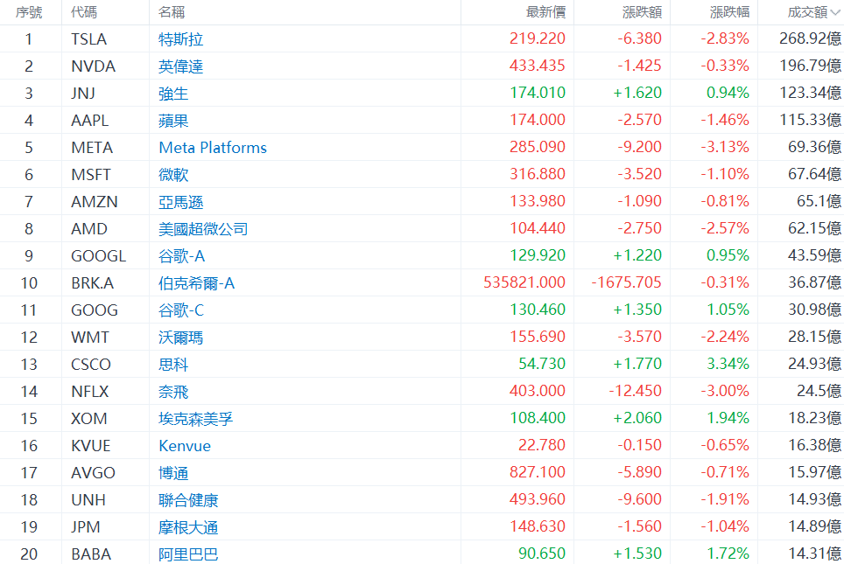This screenshot has width=844, height=564.
Task: Click the 最新價 column header
Action: (545, 12)
